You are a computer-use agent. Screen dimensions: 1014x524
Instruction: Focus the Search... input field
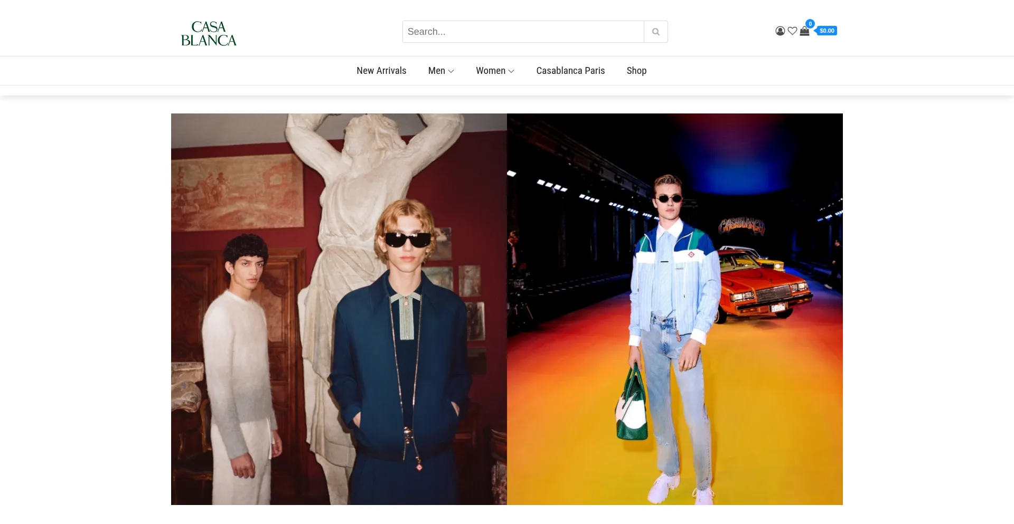coord(523,32)
